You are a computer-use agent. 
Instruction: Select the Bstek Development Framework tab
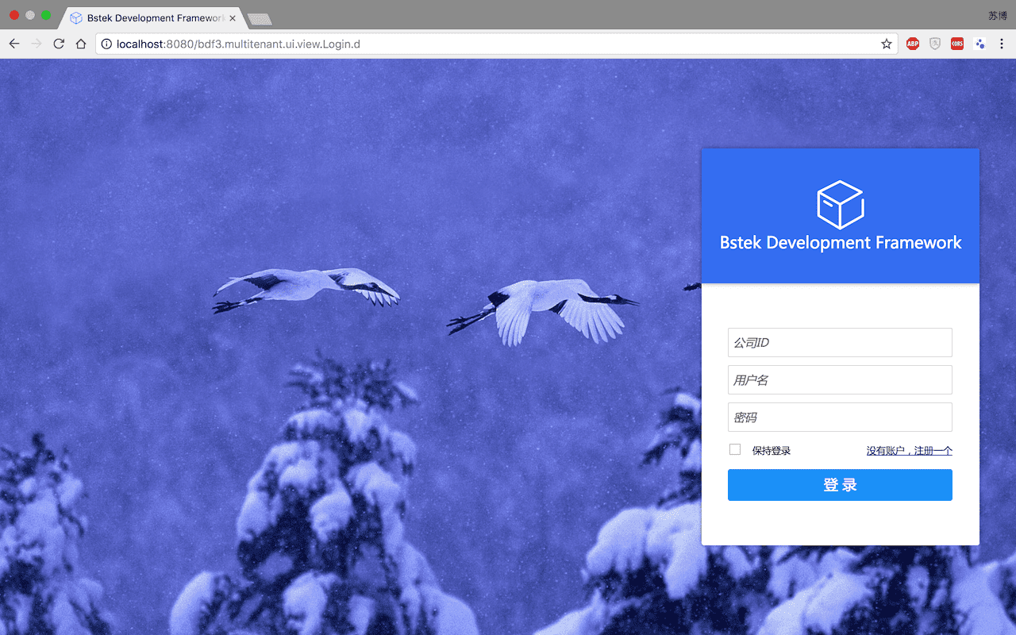coord(152,17)
